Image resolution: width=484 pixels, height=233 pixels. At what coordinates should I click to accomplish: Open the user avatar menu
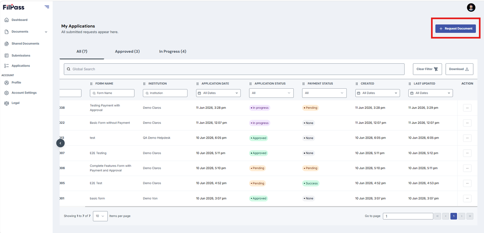[471, 7]
